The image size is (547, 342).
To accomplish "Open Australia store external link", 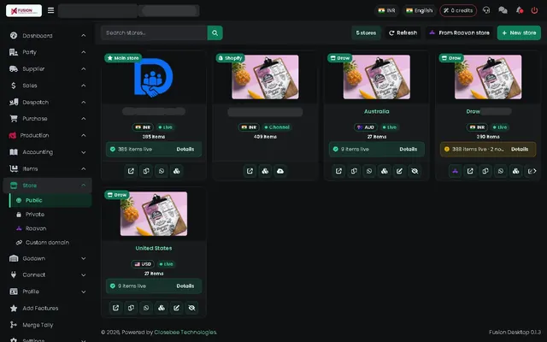I will pos(338,171).
